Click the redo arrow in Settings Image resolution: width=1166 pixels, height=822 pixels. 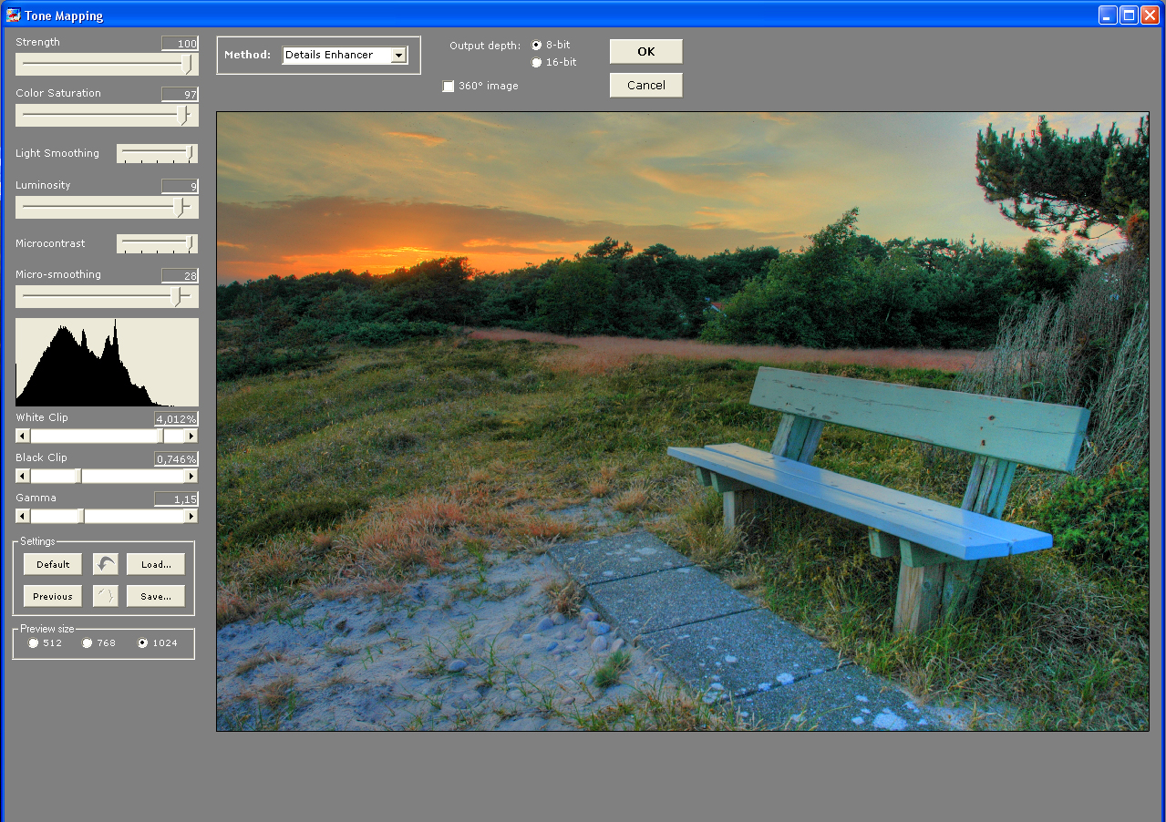[x=105, y=596]
